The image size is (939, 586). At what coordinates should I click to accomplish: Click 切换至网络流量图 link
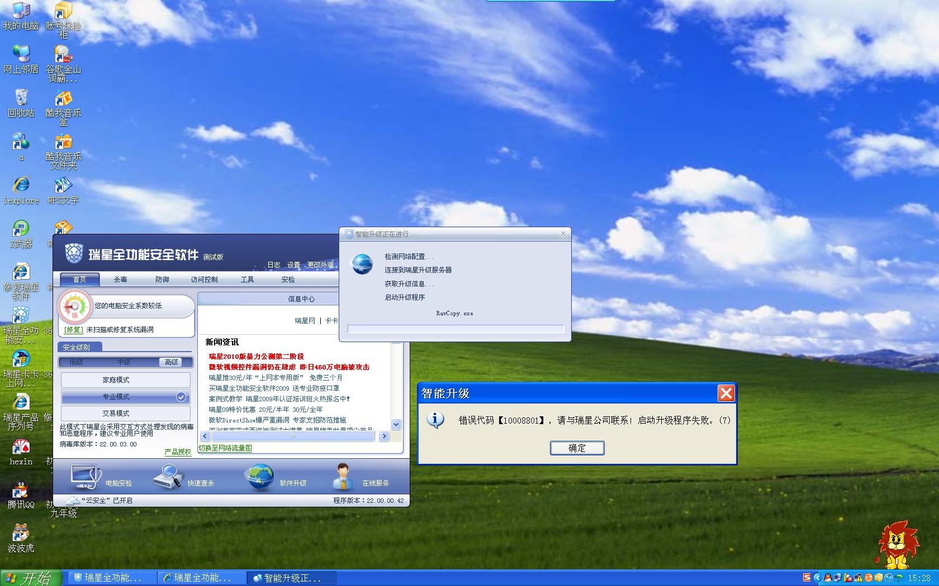225,448
